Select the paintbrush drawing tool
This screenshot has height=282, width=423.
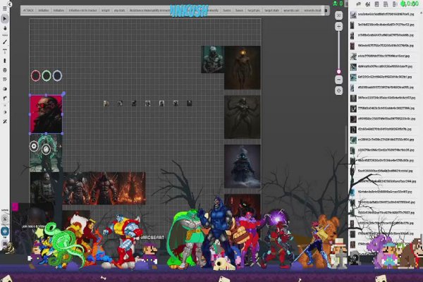[x=5, y=42]
